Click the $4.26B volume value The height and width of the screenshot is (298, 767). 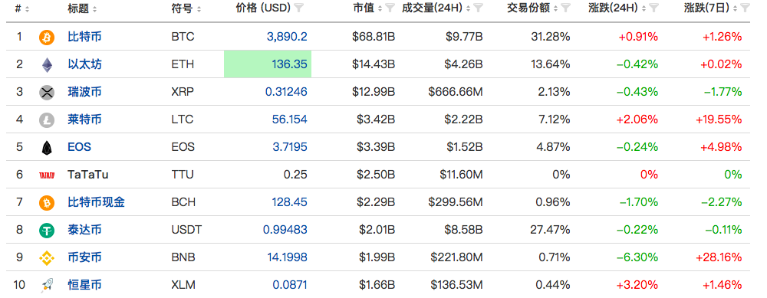pyautogui.click(x=464, y=64)
